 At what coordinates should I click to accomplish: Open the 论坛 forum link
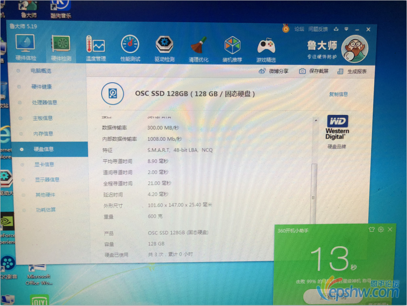click(x=299, y=29)
